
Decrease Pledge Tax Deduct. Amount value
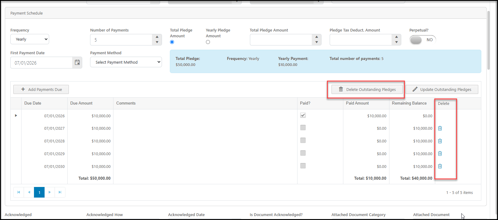click(x=396, y=42)
